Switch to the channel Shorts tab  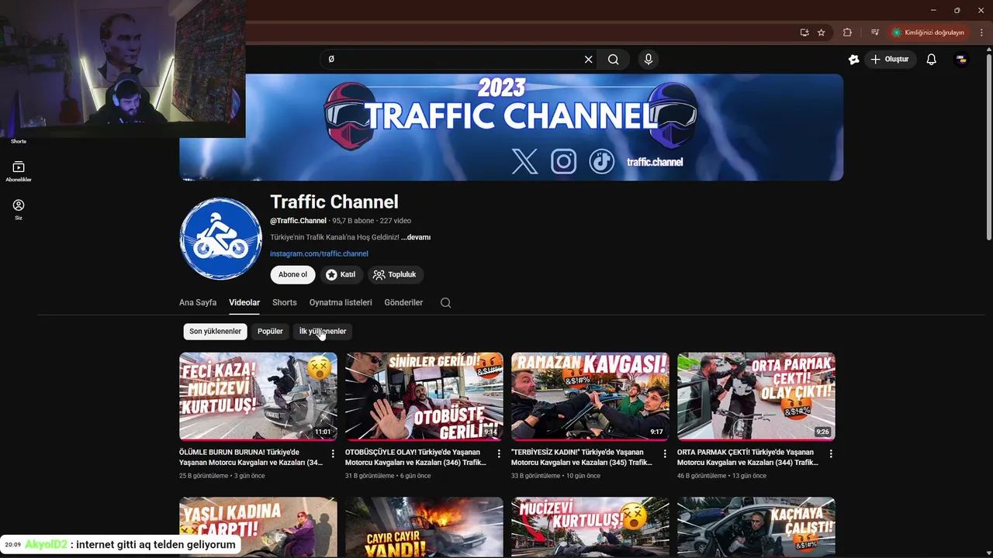click(285, 303)
